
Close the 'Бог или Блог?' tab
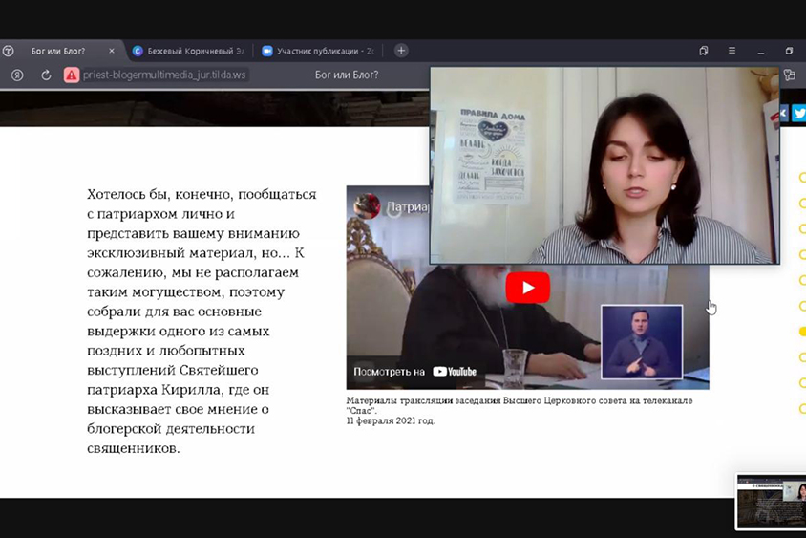tap(112, 51)
